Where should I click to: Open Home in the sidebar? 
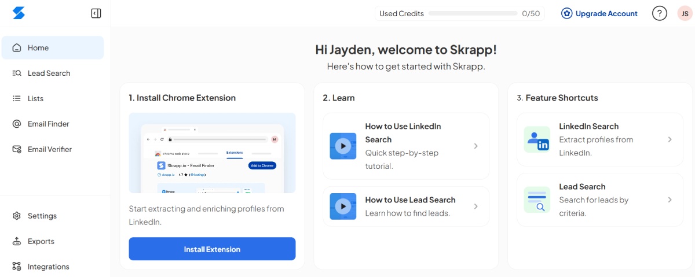point(53,48)
